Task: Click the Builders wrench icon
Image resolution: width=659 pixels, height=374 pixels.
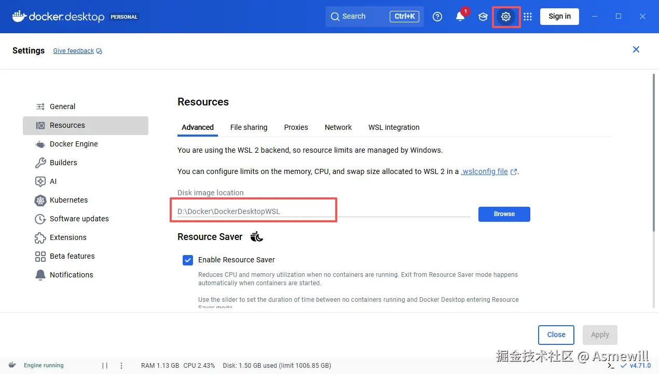Action: pyautogui.click(x=40, y=163)
